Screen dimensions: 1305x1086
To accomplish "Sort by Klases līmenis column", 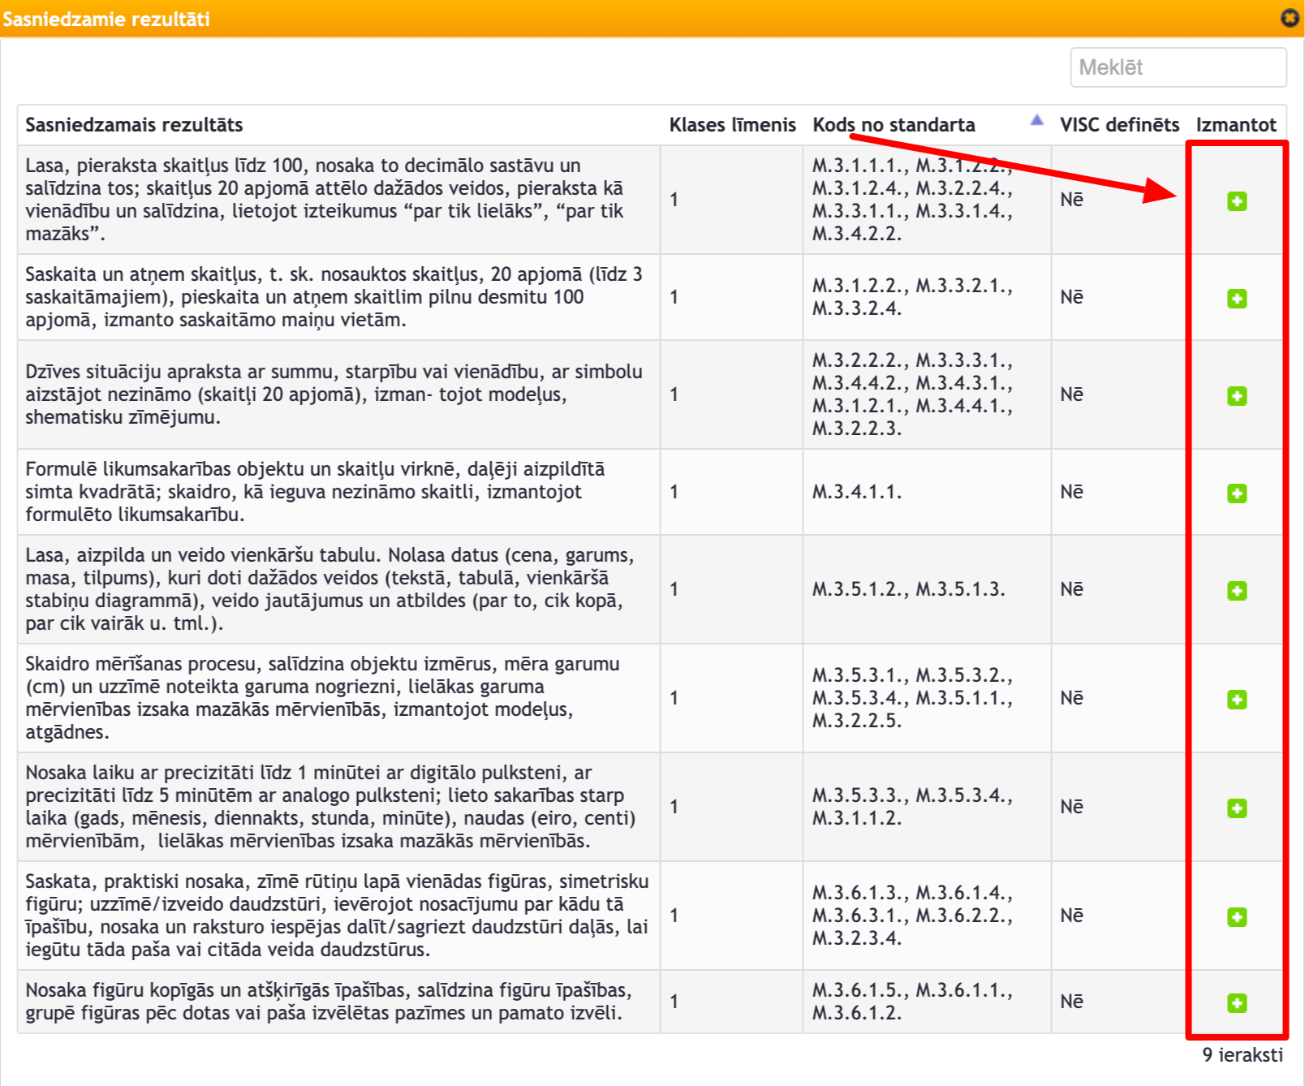I will point(732,125).
